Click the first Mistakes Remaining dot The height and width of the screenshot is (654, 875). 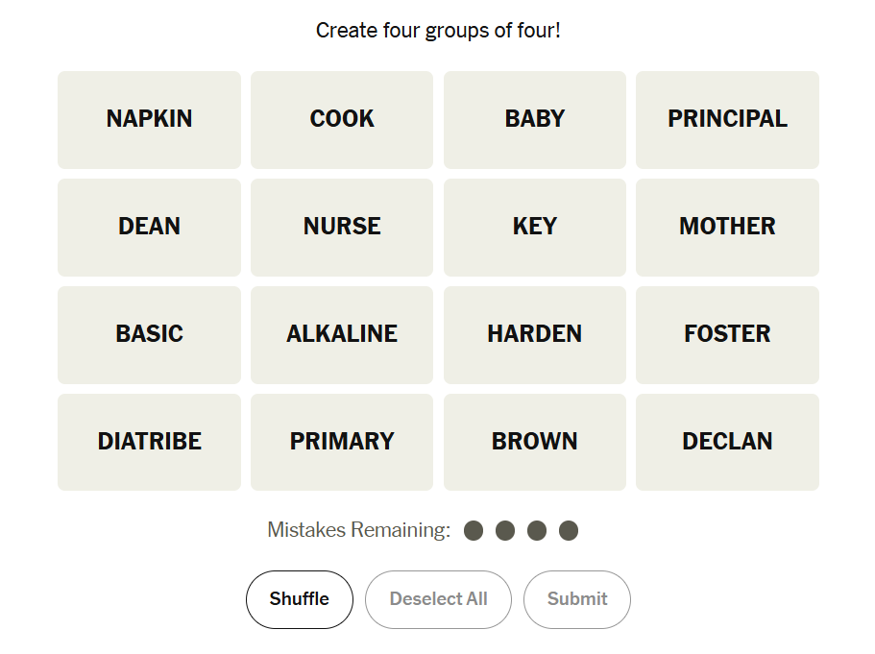pos(474,530)
